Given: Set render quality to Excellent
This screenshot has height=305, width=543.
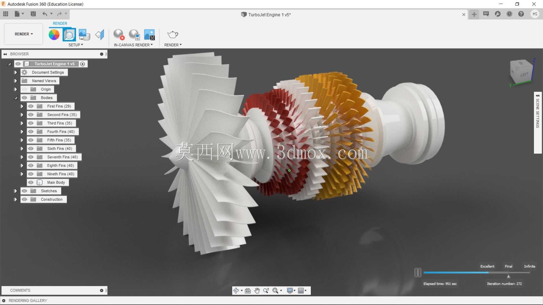Looking at the screenshot, I should (x=487, y=266).
